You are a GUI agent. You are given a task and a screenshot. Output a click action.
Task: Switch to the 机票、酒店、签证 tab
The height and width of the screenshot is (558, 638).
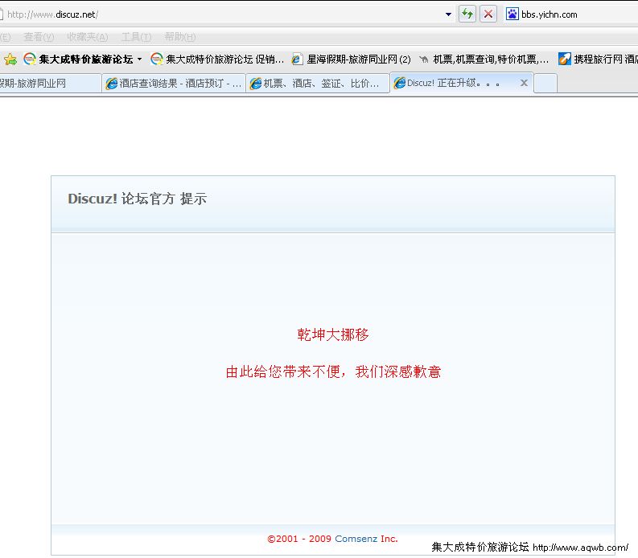[317, 83]
